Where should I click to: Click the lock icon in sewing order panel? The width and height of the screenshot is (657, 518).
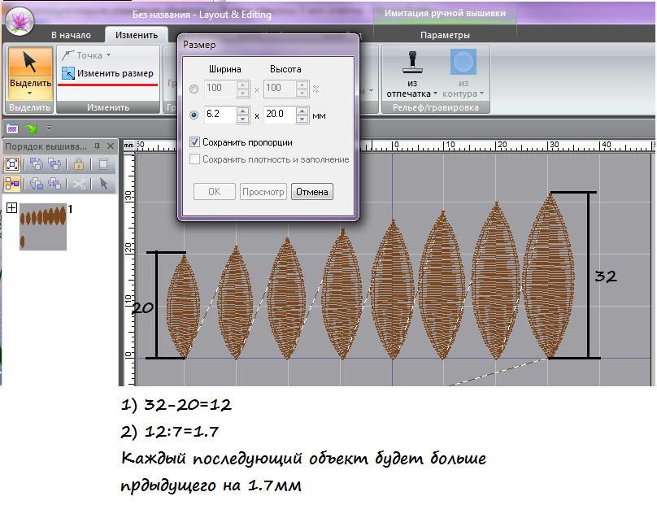(80, 163)
